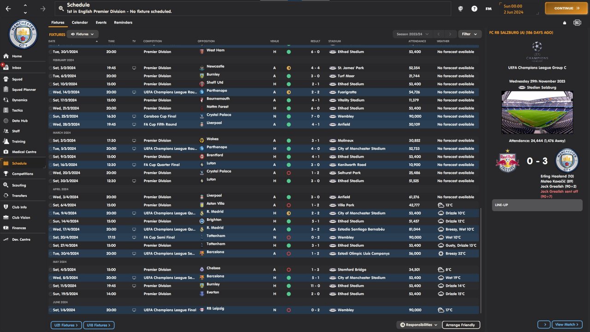Click the Medical Centre icon in the sidebar
This screenshot has width=590, height=332.
6,152
